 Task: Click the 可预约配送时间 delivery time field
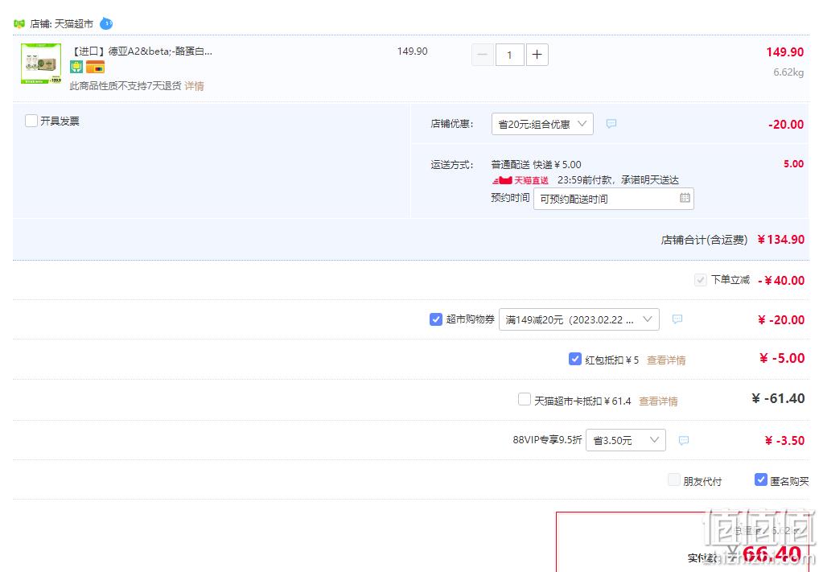[614, 199]
